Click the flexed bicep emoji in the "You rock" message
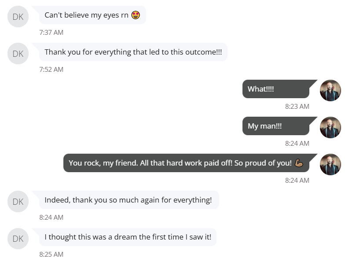345x262 pixels. tap(299, 163)
